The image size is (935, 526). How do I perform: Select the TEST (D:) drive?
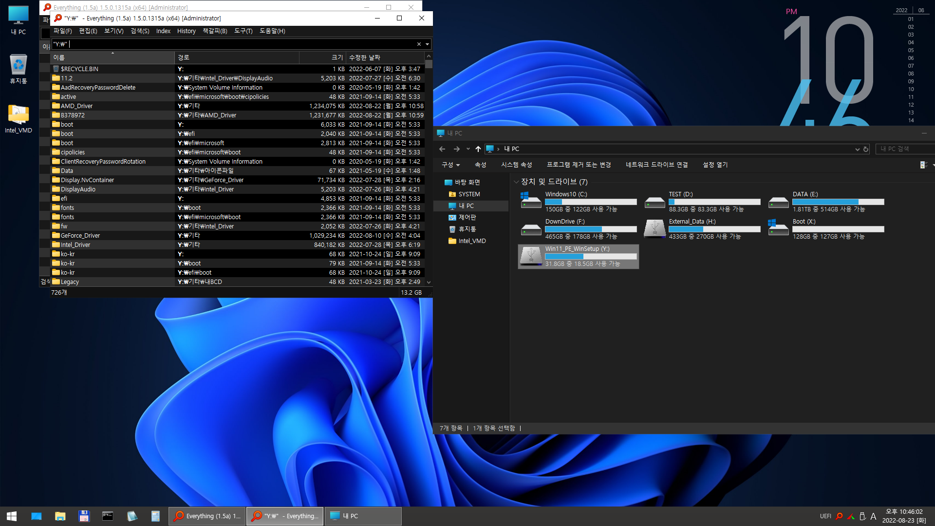click(702, 202)
